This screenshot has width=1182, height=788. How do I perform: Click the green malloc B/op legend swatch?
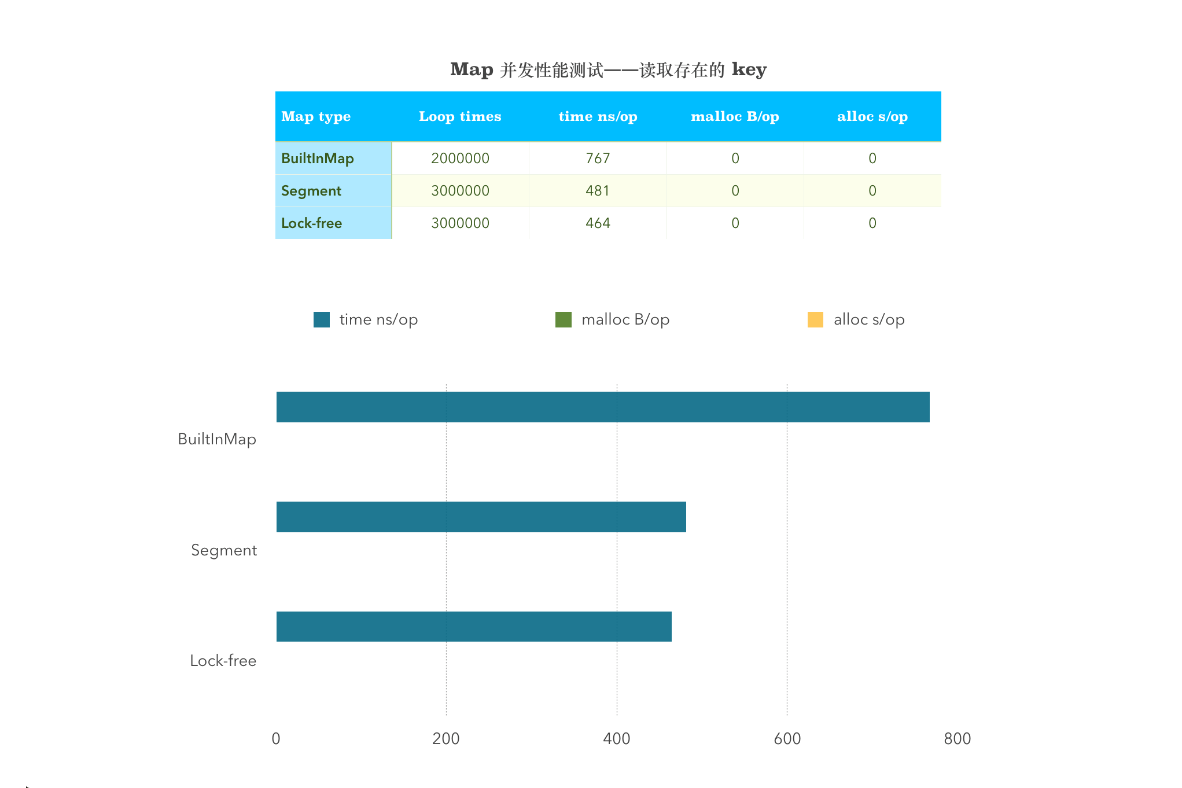[563, 319]
